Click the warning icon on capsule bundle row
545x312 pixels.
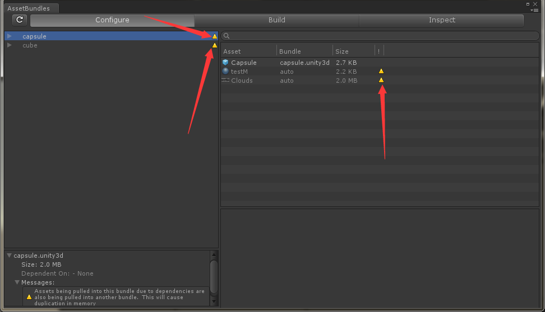pos(215,36)
